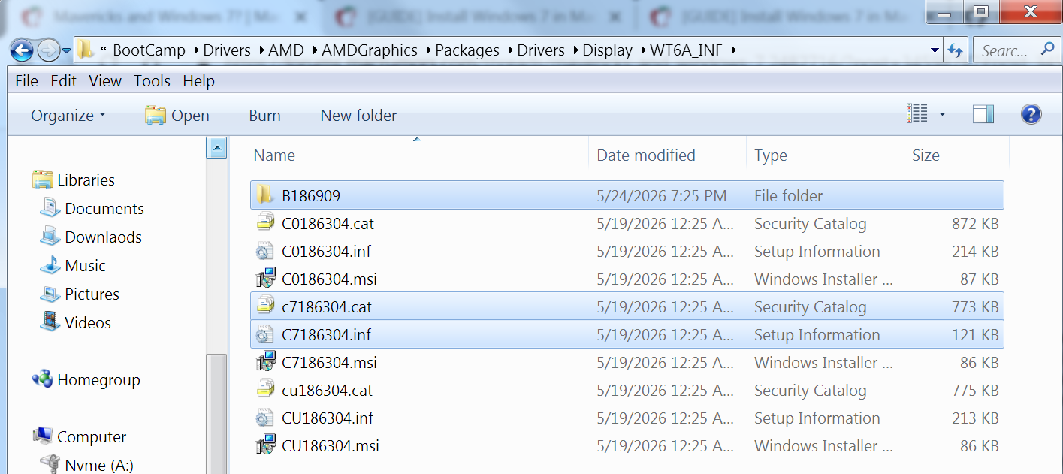Open the View menu
The height and width of the screenshot is (474, 1063).
[105, 80]
